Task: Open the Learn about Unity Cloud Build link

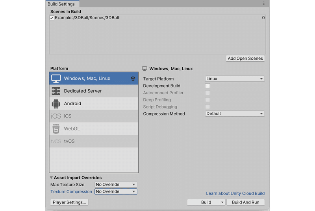Action: [x=235, y=193]
